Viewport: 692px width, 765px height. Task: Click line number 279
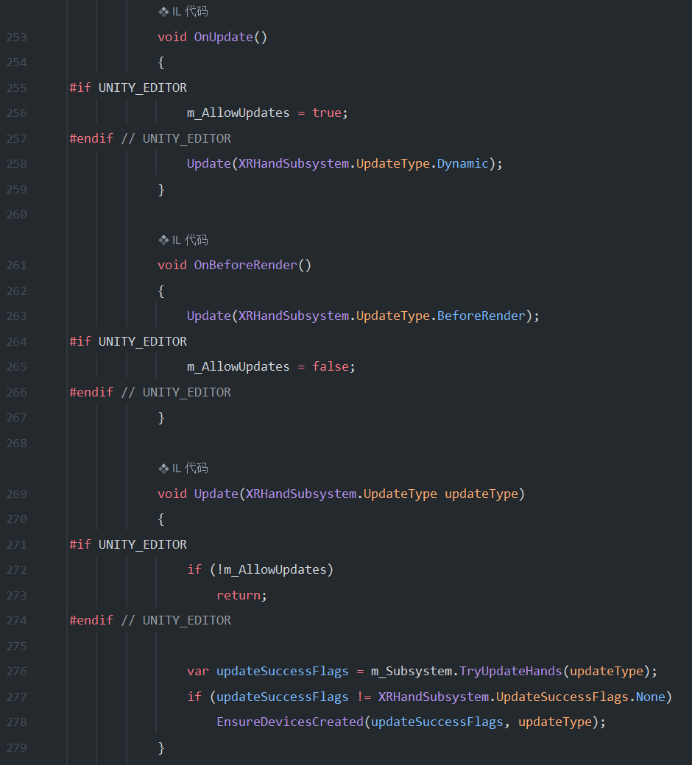(17, 747)
